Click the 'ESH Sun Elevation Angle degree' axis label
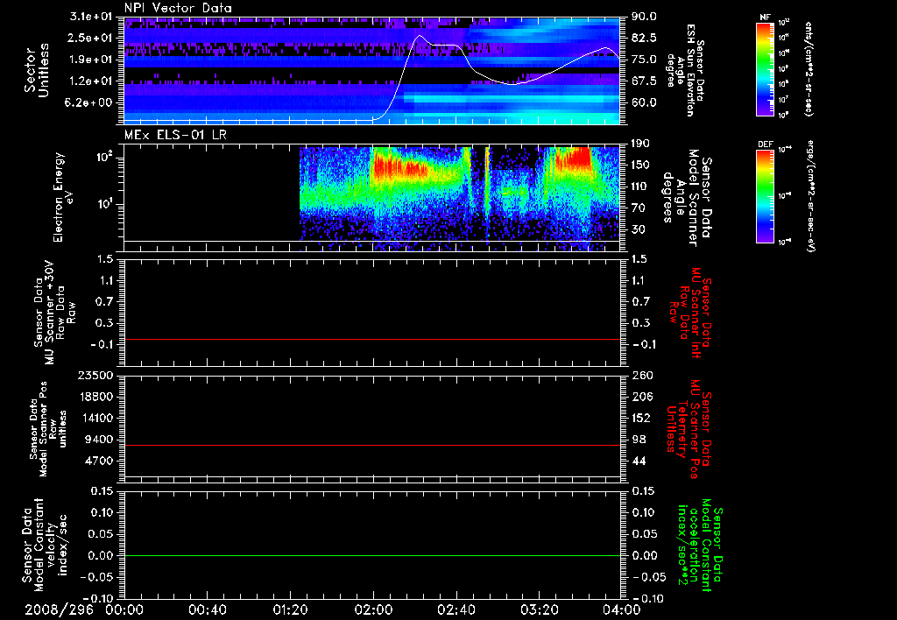This screenshot has height=620, width=897. [685, 70]
